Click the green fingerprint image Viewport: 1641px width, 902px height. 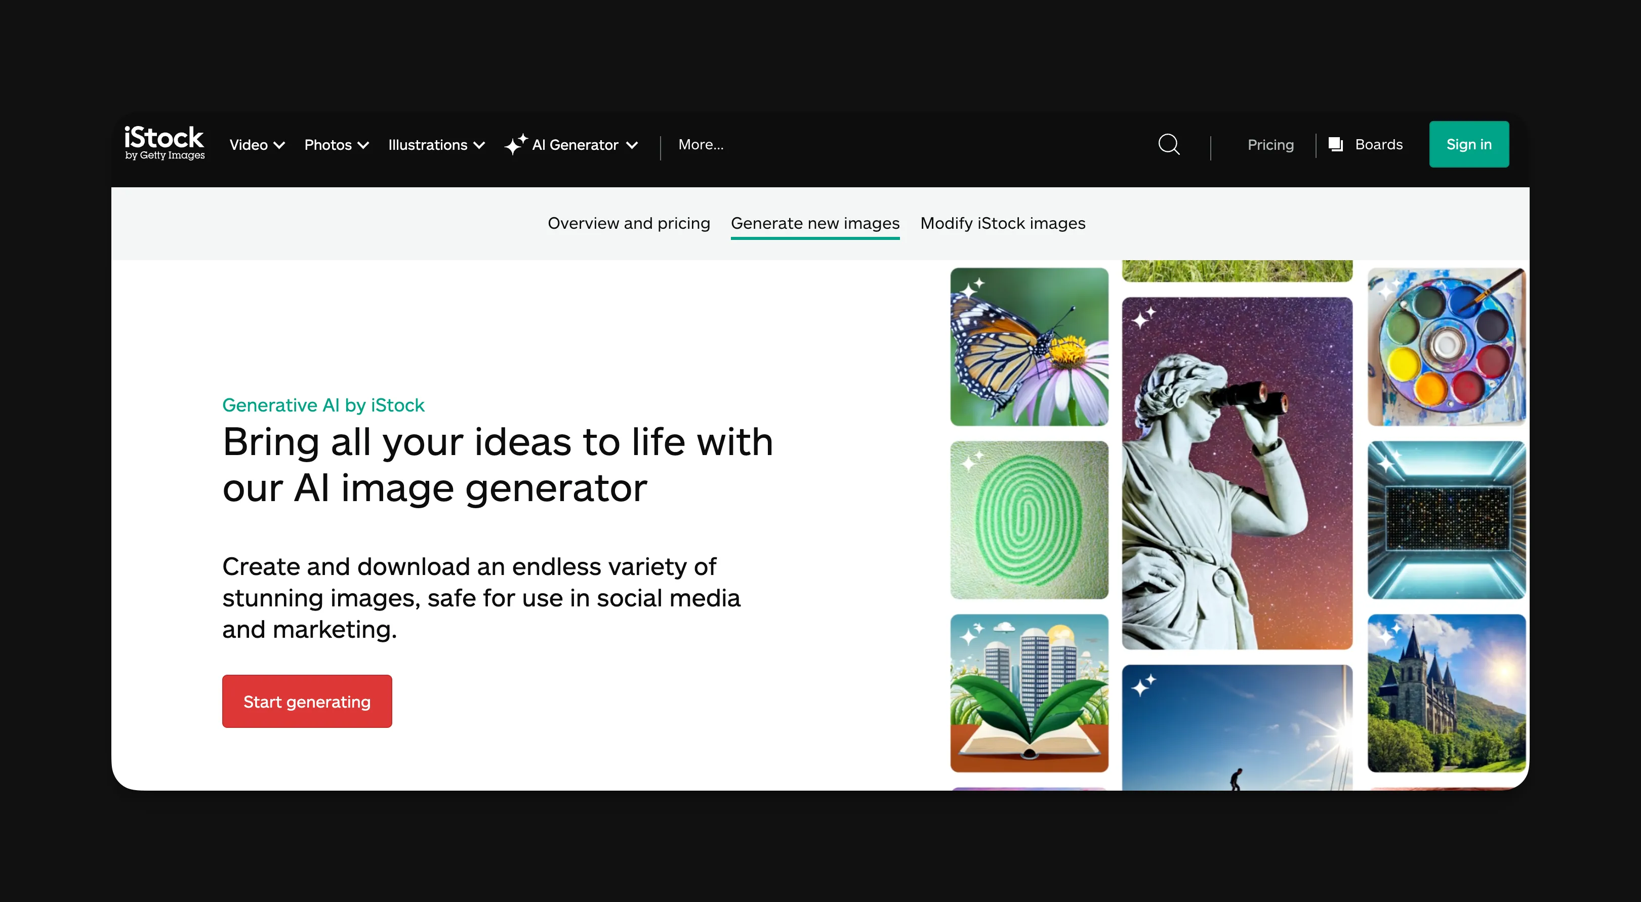(1030, 519)
